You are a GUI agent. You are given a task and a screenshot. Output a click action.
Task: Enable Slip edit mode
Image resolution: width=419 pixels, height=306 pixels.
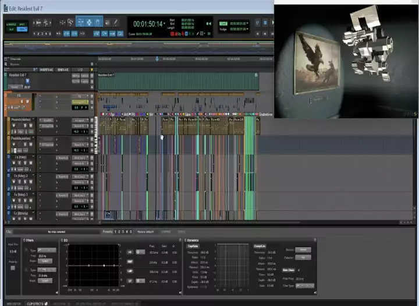(12, 29)
